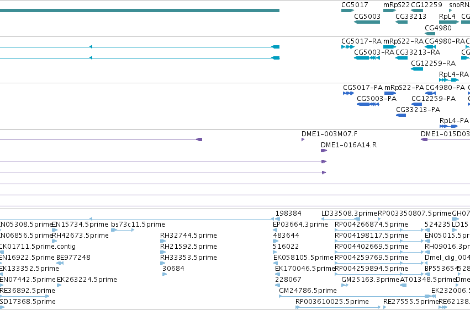Open EST RH32744.5prime

[x=188, y=236]
